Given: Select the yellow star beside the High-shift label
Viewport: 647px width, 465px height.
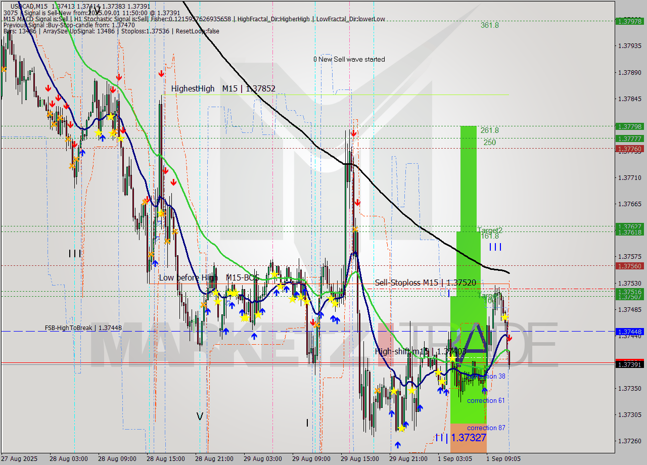Looking at the screenshot, I should (452, 357).
